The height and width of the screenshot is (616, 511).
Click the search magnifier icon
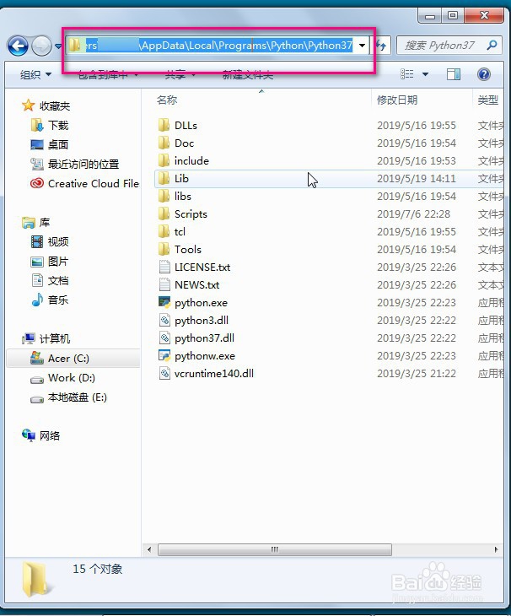click(x=492, y=46)
